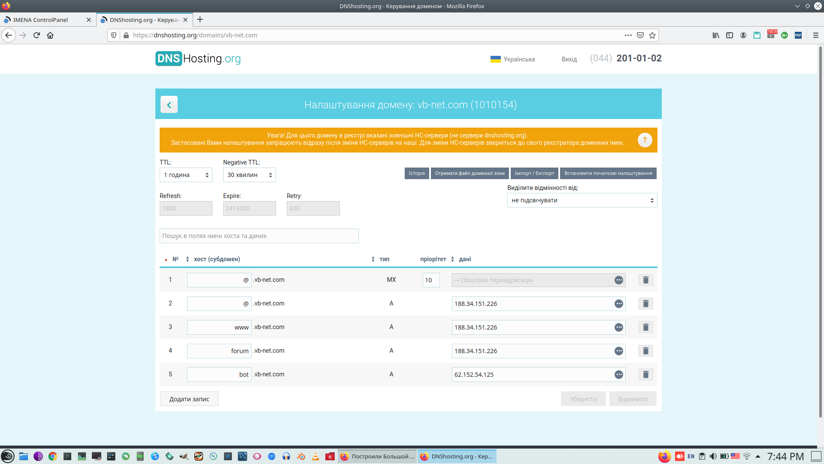
Task: Bookmark this page with star icon
Action: click(x=652, y=35)
